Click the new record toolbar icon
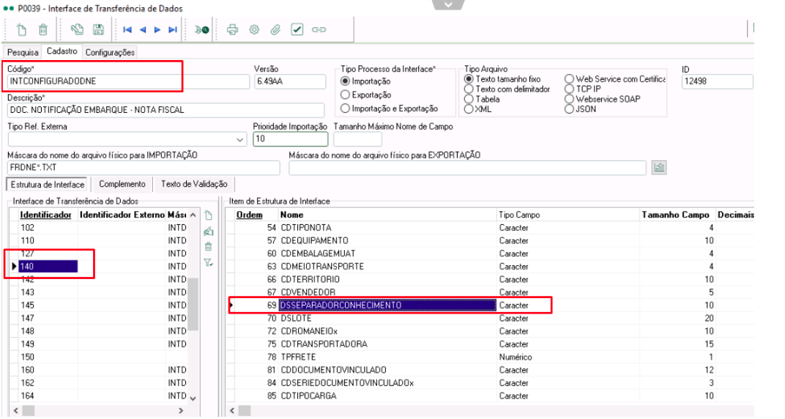 (x=21, y=30)
